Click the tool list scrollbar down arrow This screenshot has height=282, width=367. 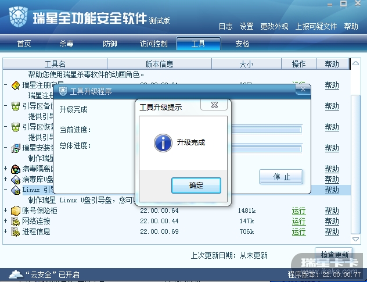coord(356,240)
